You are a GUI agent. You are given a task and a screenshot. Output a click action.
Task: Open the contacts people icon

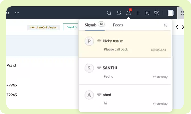coord(119,13)
